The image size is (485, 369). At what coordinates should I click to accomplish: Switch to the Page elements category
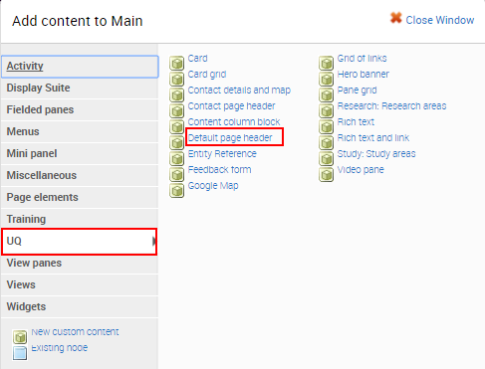80,197
